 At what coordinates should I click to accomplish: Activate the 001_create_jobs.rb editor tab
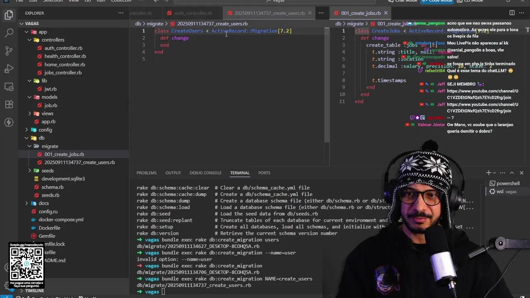pyautogui.click(x=361, y=13)
